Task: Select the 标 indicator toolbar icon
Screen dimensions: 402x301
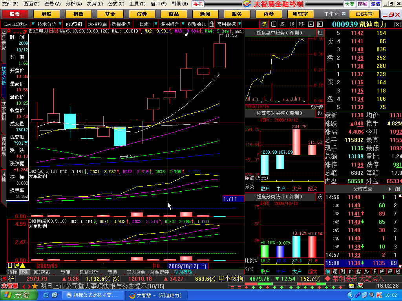Action: [x=264, y=24]
